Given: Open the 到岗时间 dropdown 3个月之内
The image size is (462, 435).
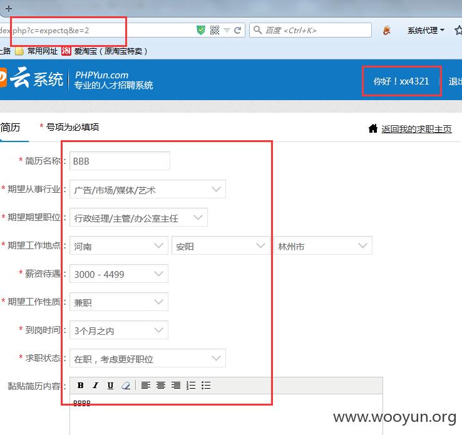Looking at the screenshot, I should 119,330.
